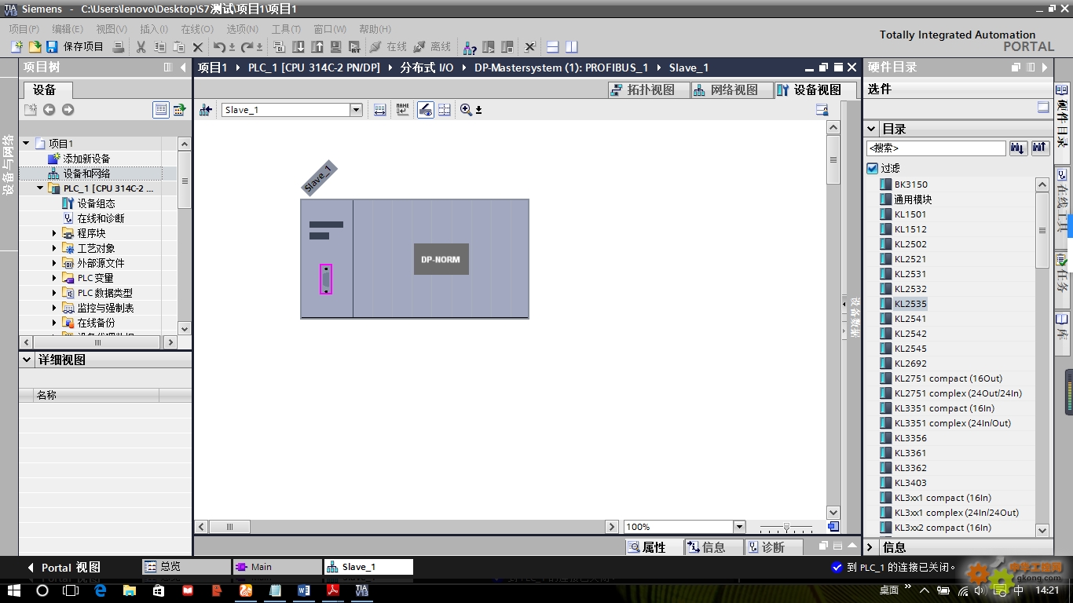Click the Copy icon in the main toolbar
This screenshot has width=1073, height=603.
pos(160,47)
